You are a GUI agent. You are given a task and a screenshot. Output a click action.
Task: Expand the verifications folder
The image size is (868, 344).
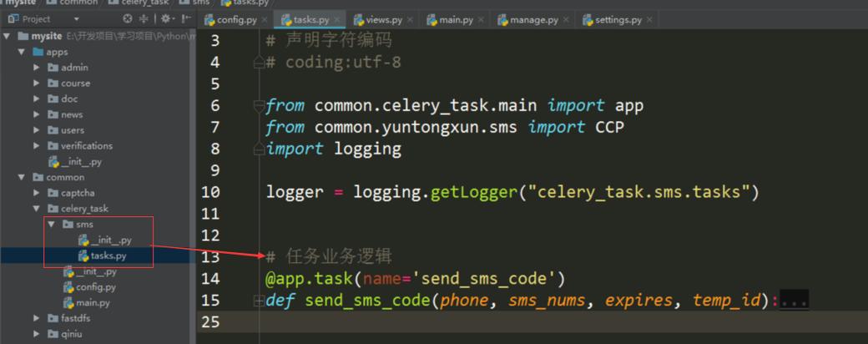click(37, 145)
